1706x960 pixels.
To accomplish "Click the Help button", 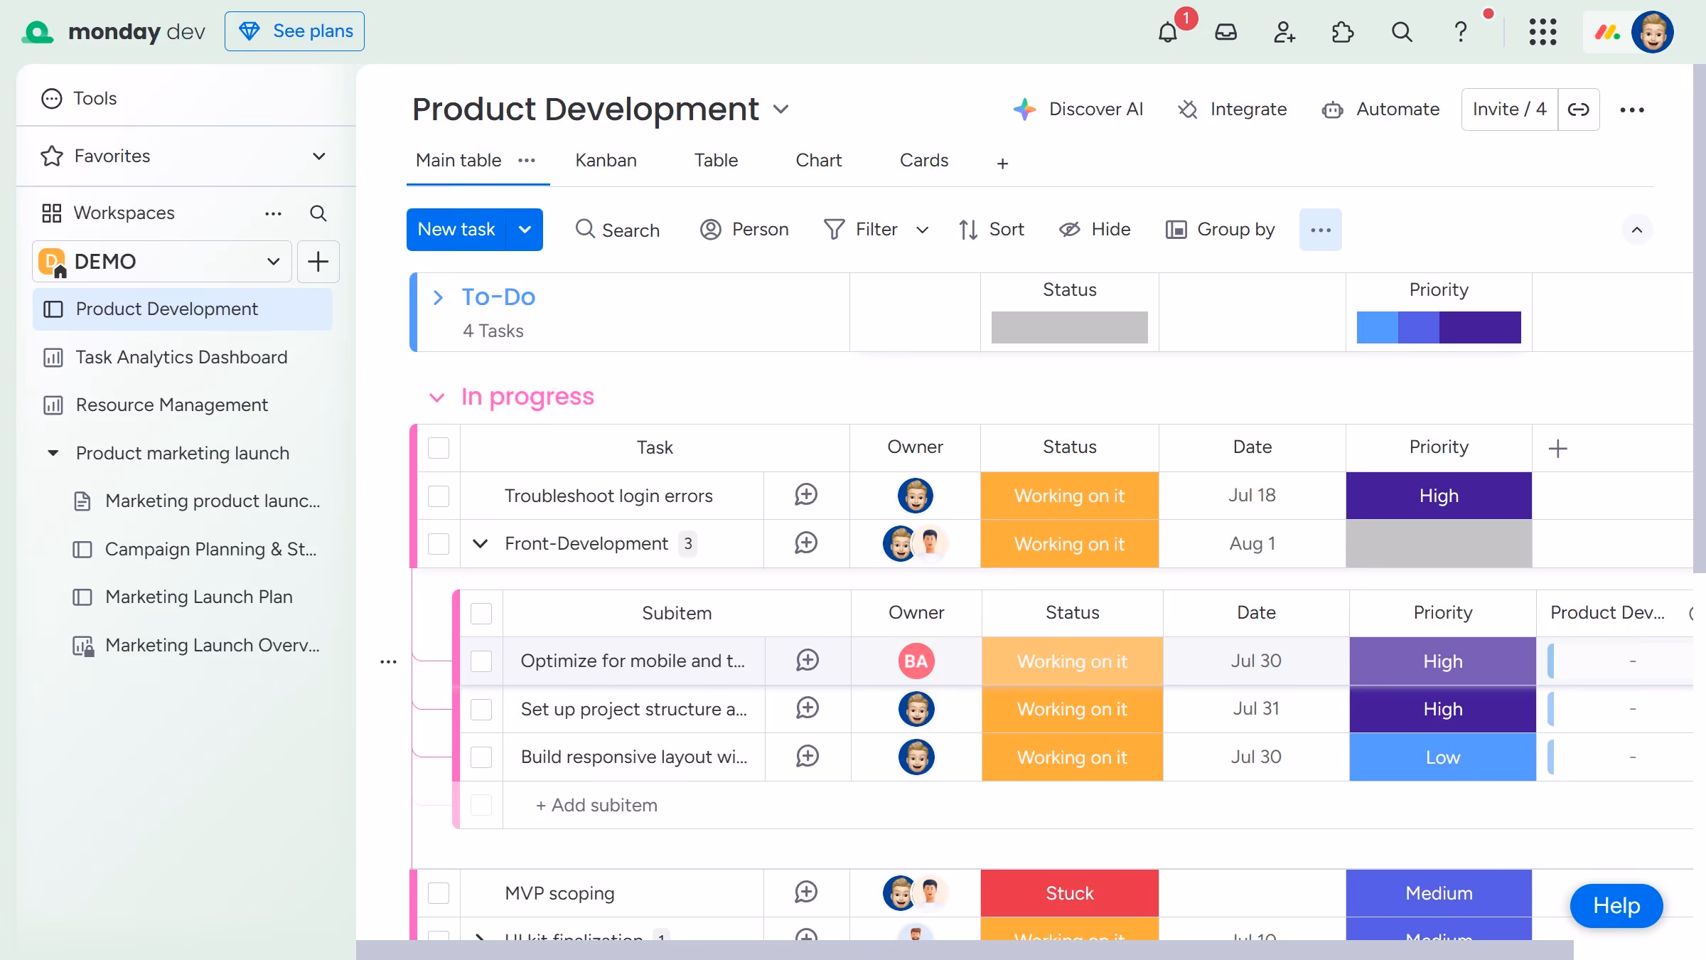I will click(x=1616, y=906).
